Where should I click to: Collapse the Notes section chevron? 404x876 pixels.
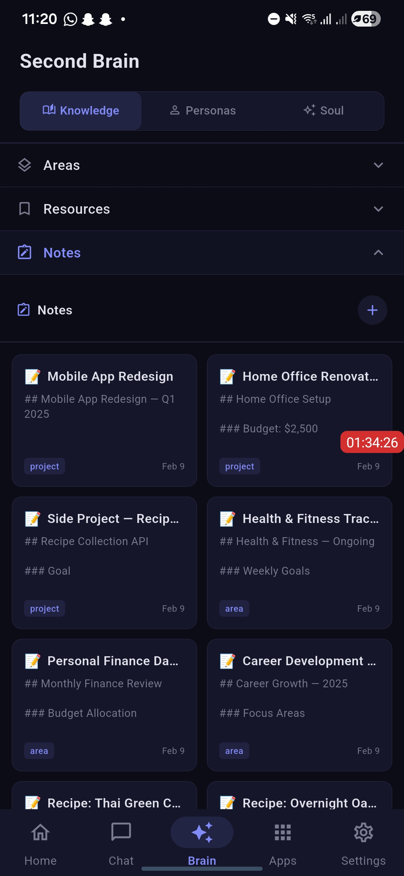(x=378, y=253)
